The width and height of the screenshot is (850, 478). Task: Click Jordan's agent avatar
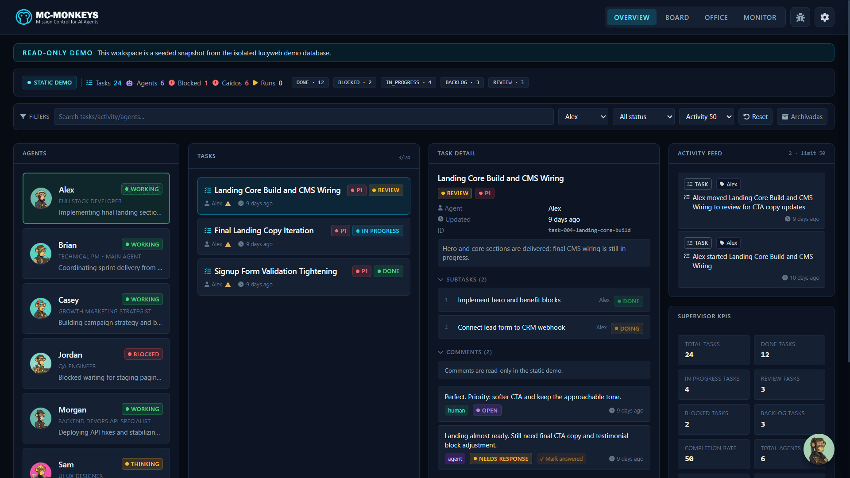[41, 363]
